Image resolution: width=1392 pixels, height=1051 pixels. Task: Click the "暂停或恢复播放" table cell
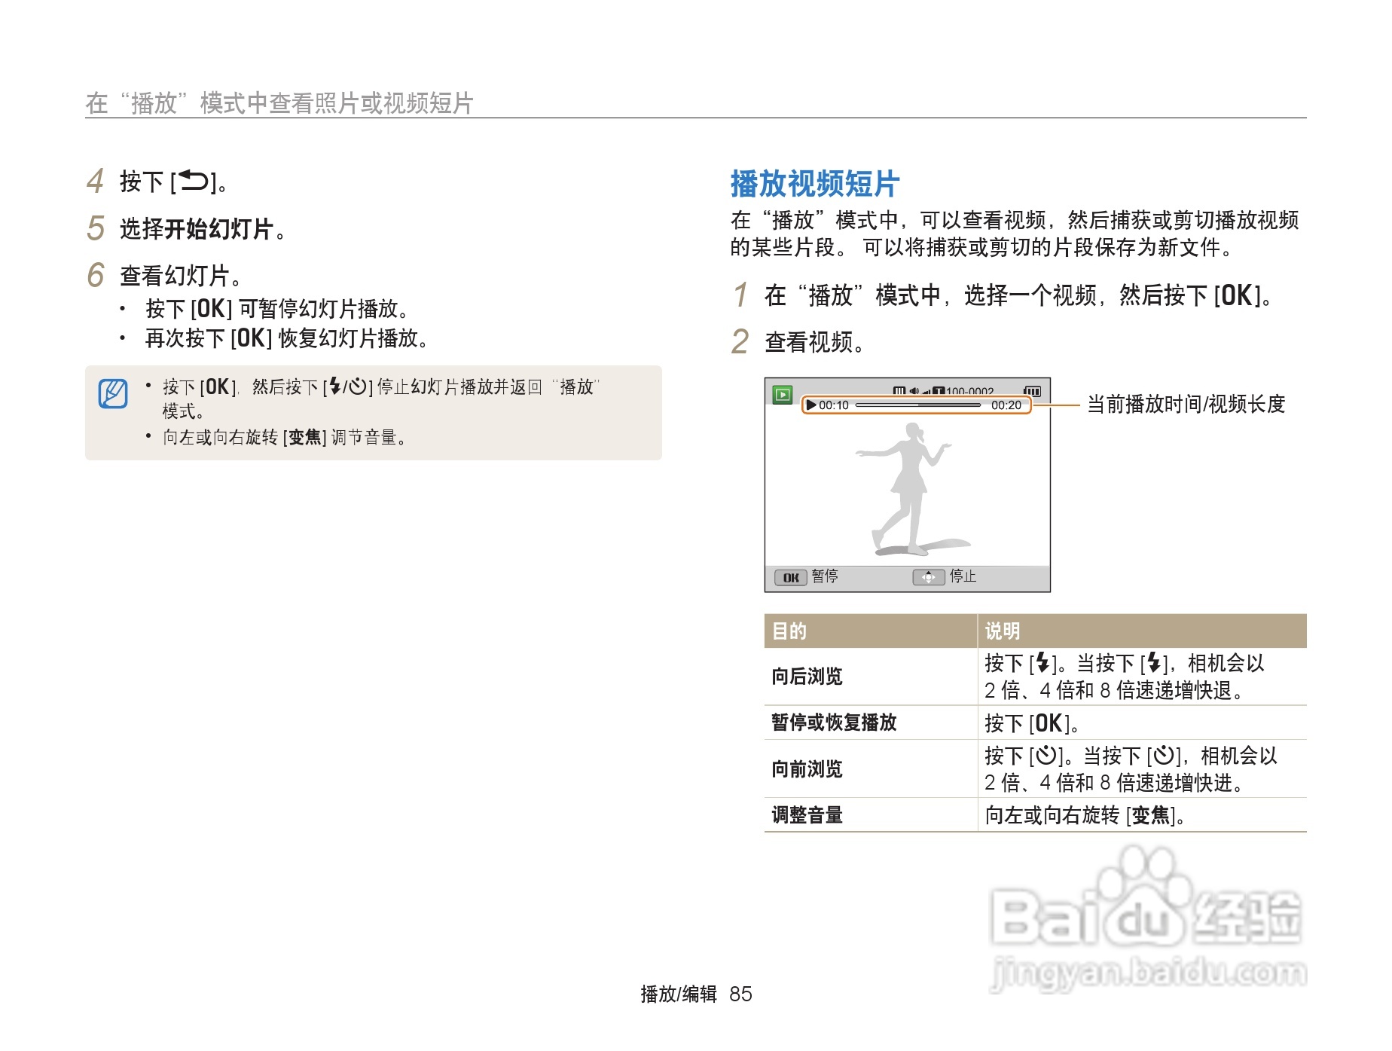[834, 723]
